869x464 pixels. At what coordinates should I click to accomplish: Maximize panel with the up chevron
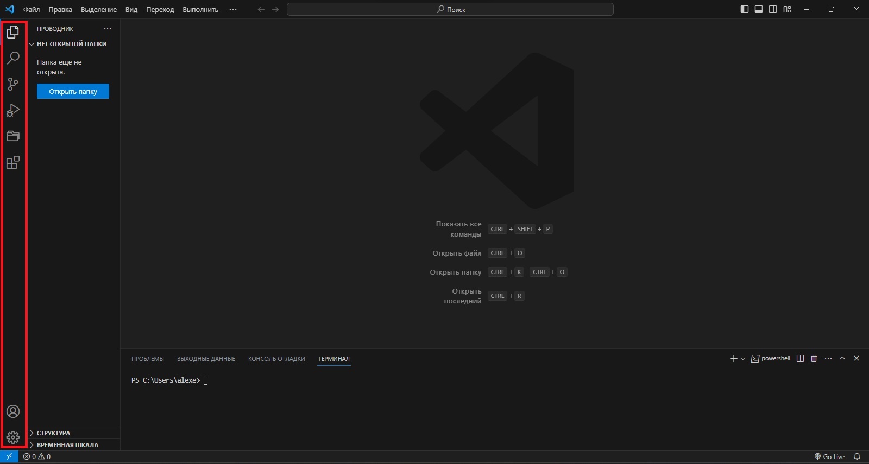coord(842,359)
